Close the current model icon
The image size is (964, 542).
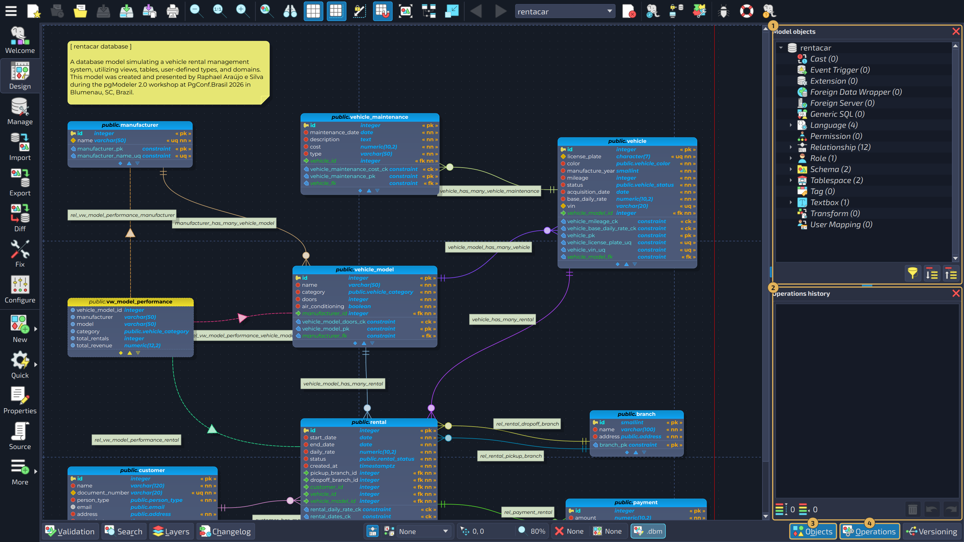pos(629,11)
